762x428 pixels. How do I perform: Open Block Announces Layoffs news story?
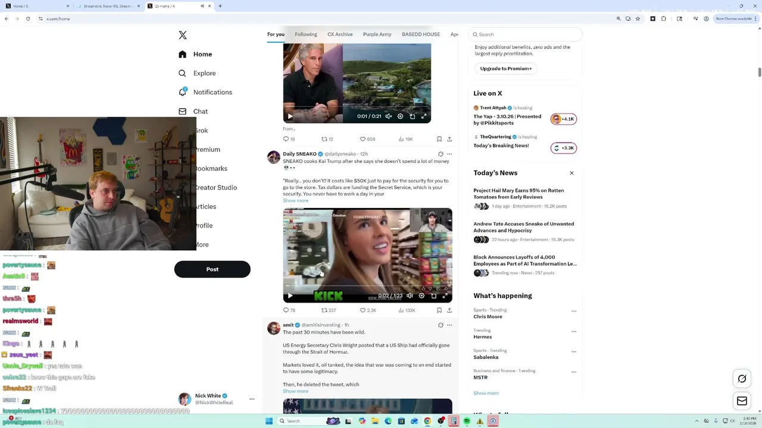pos(525,260)
